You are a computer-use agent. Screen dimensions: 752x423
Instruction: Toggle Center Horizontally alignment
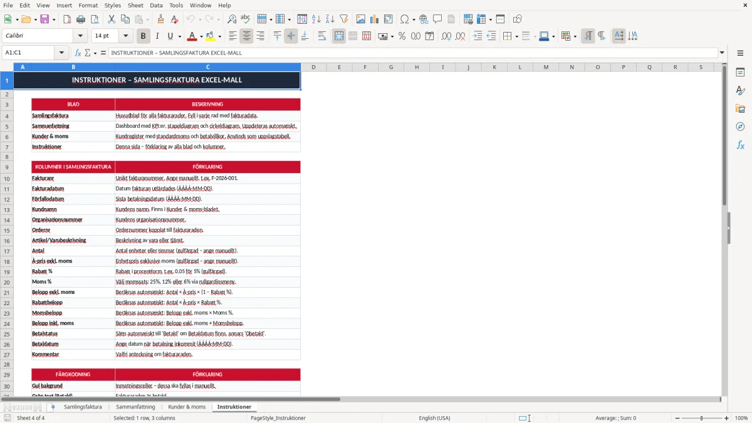[x=246, y=36]
